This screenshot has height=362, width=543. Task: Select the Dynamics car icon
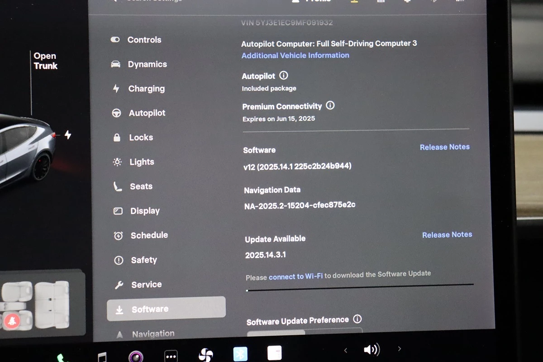[115, 64]
